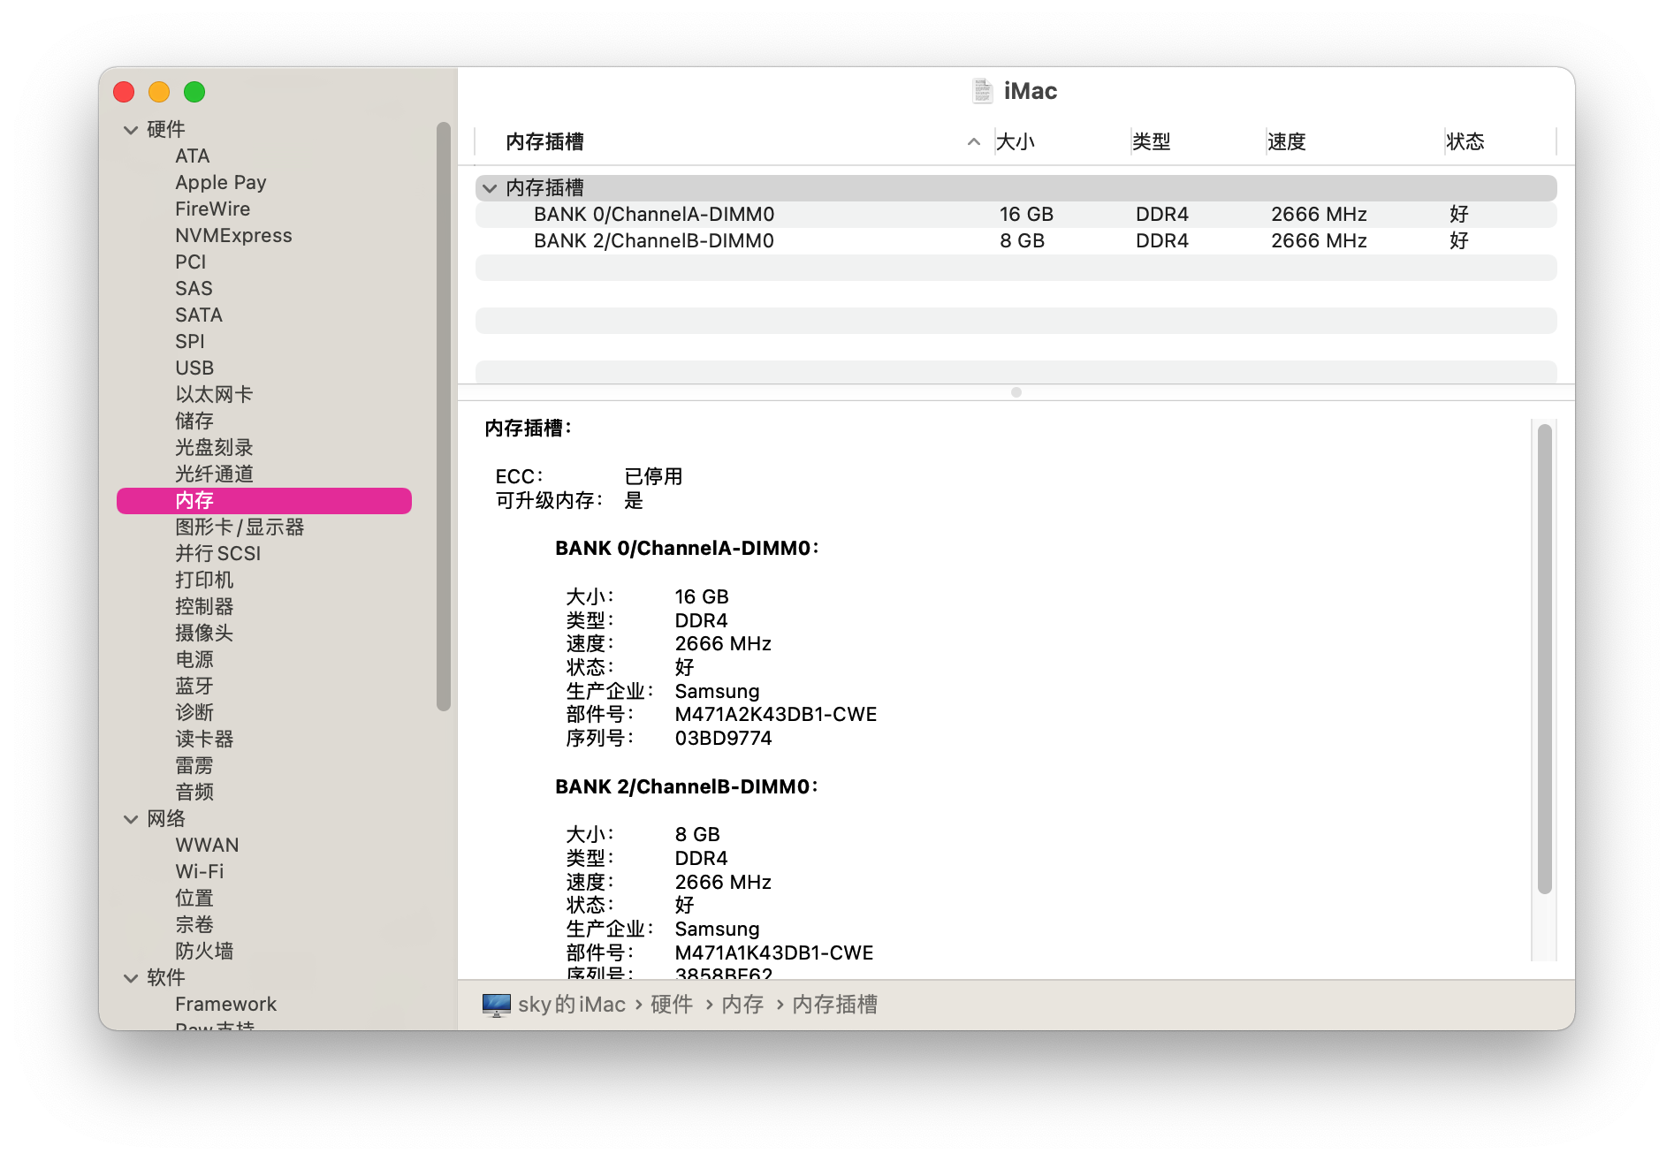Open 音频 section
This screenshot has width=1674, height=1161.
194,793
